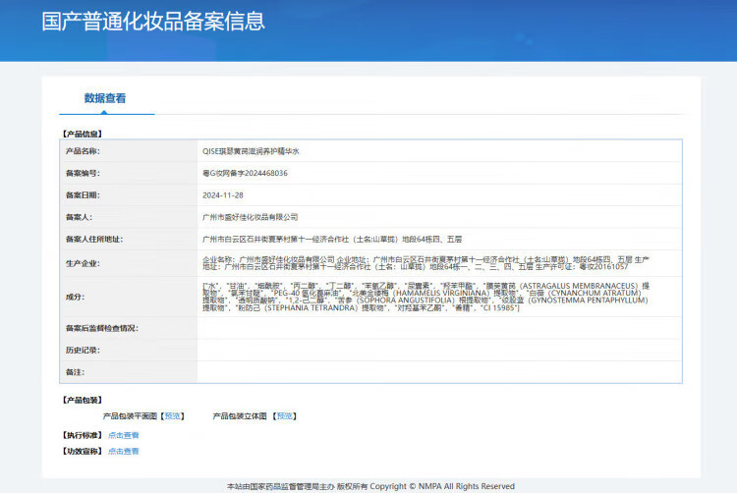737x493 pixels.
Task: Click the 国产普通化妆品备案信息 page title
Action: tap(153, 22)
